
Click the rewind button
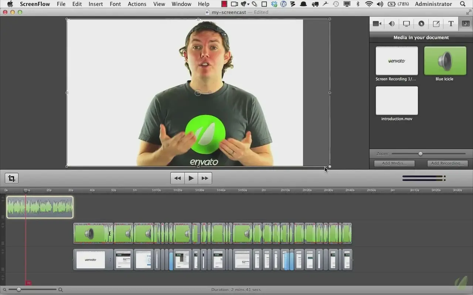pos(177,178)
